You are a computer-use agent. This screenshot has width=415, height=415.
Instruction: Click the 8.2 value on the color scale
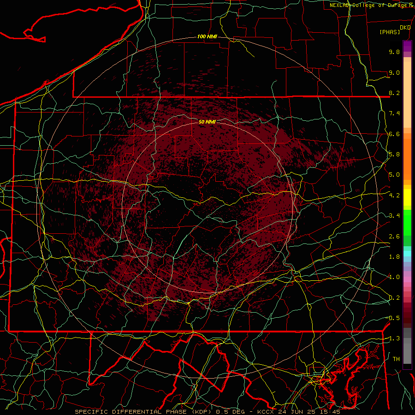point(394,93)
